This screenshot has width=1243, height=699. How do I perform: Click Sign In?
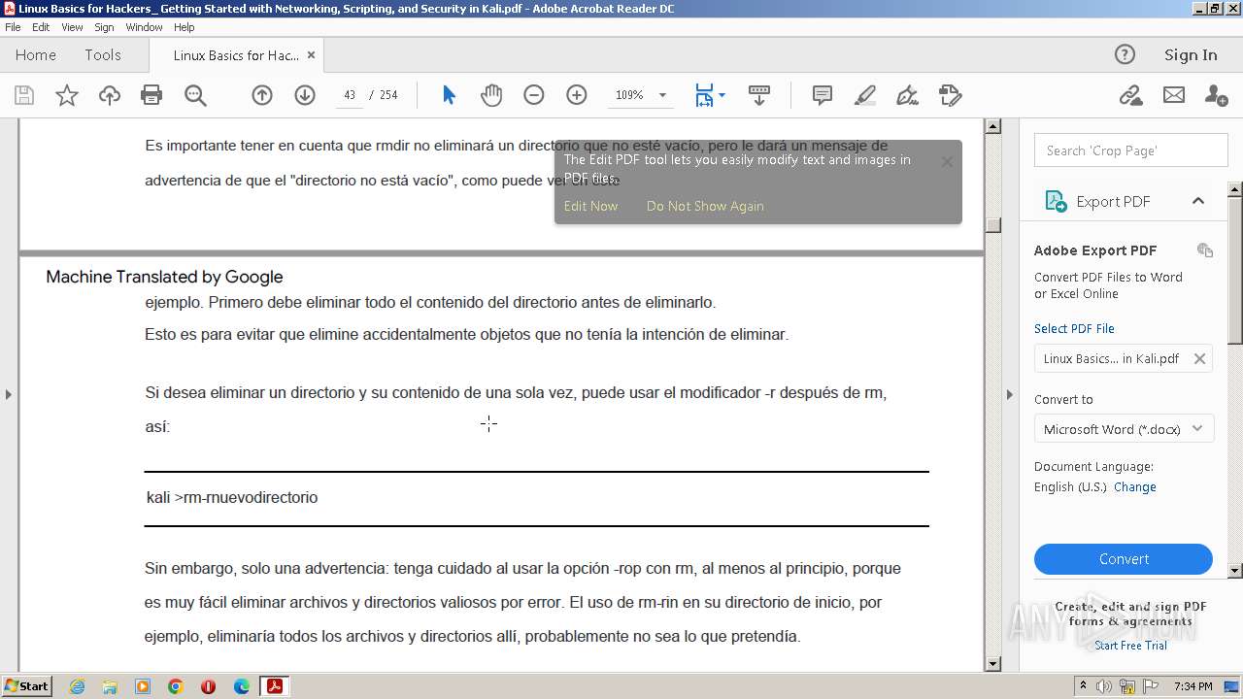click(1191, 55)
